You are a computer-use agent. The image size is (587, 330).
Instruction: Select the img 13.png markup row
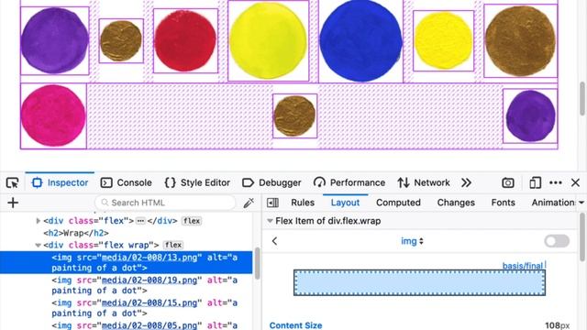click(x=127, y=263)
